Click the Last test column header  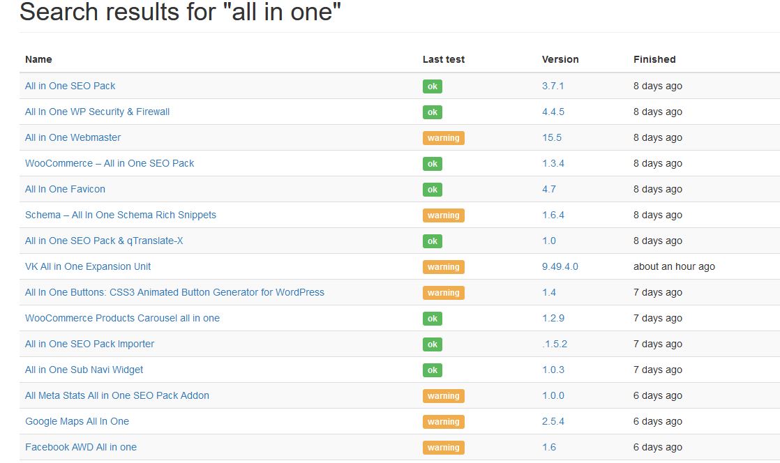444,60
